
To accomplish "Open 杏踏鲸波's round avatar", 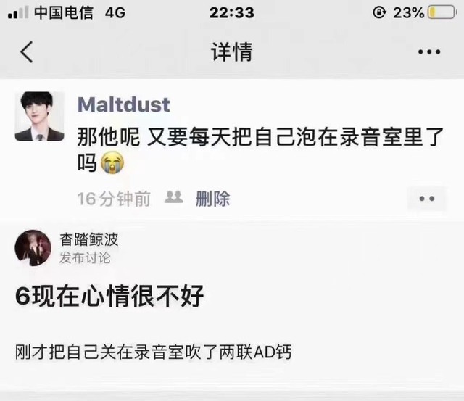I will click(x=33, y=248).
